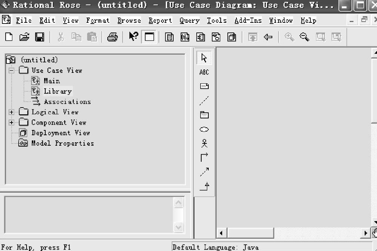377x251 pixels.
Task: Browse Interaction Diagram from toolbar
Action: pyautogui.click(x=185, y=37)
